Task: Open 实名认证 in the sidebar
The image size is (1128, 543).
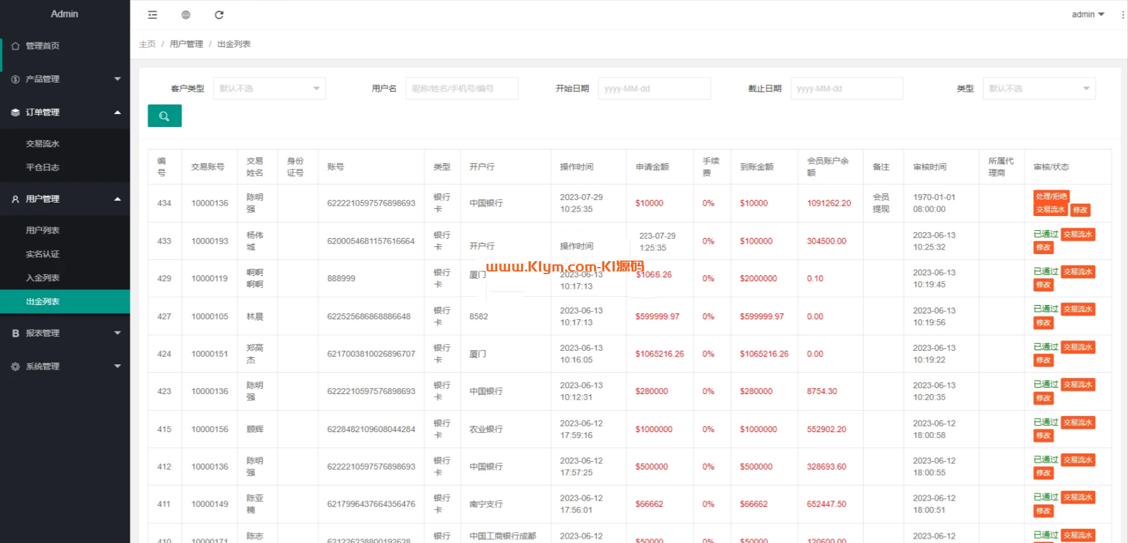Action: click(x=43, y=254)
